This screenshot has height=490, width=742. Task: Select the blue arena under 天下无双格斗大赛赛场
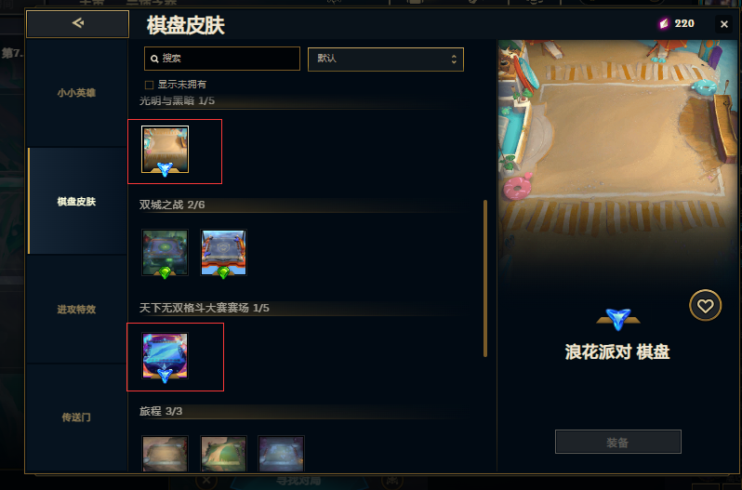tap(166, 356)
